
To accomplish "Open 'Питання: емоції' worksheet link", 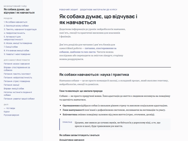I will point(11,85).
